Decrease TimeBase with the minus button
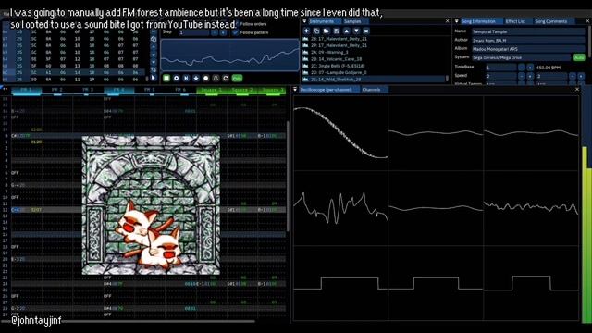This screenshot has width=592, height=333. (x=522, y=68)
